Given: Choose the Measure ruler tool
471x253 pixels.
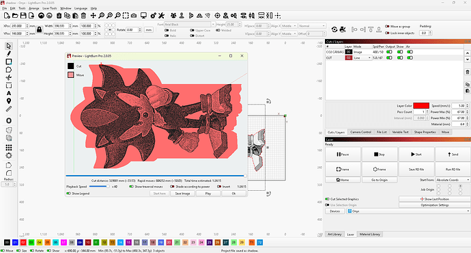Looking at the screenshot, I should [x=9, y=109].
